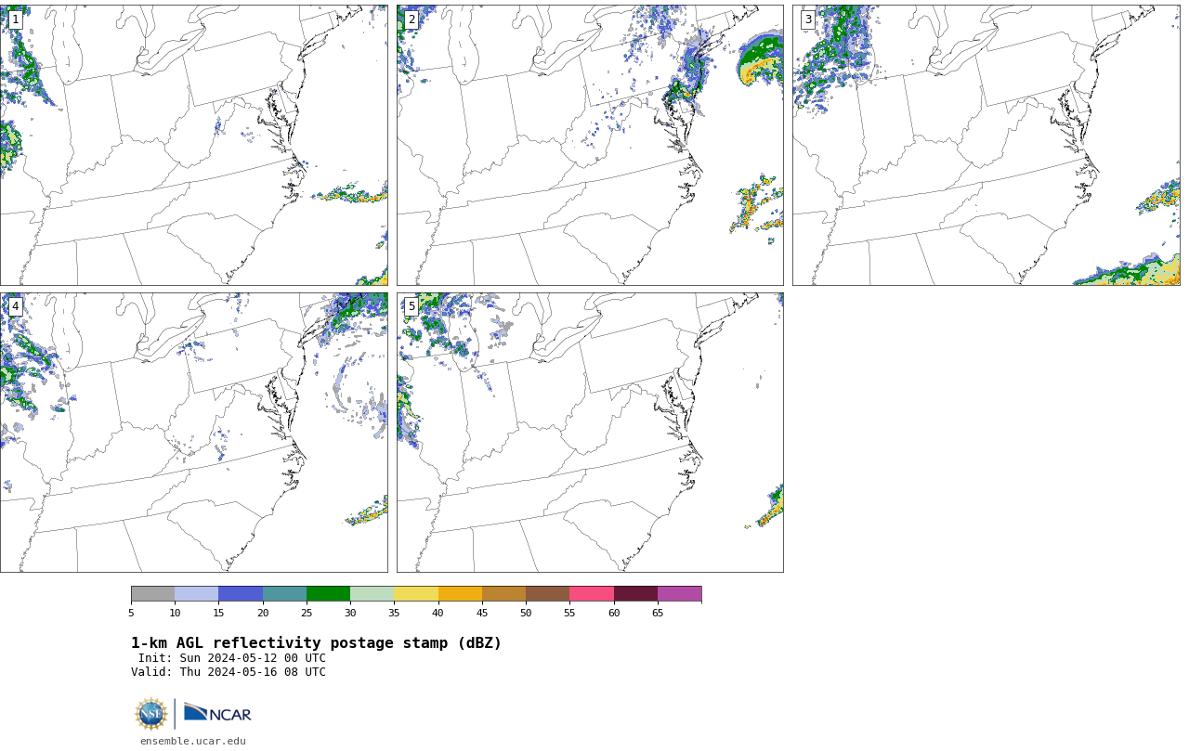Click the light lavender 10-15 dBZ swatch
This screenshot has height=751, width=1189.
point(197,594)
